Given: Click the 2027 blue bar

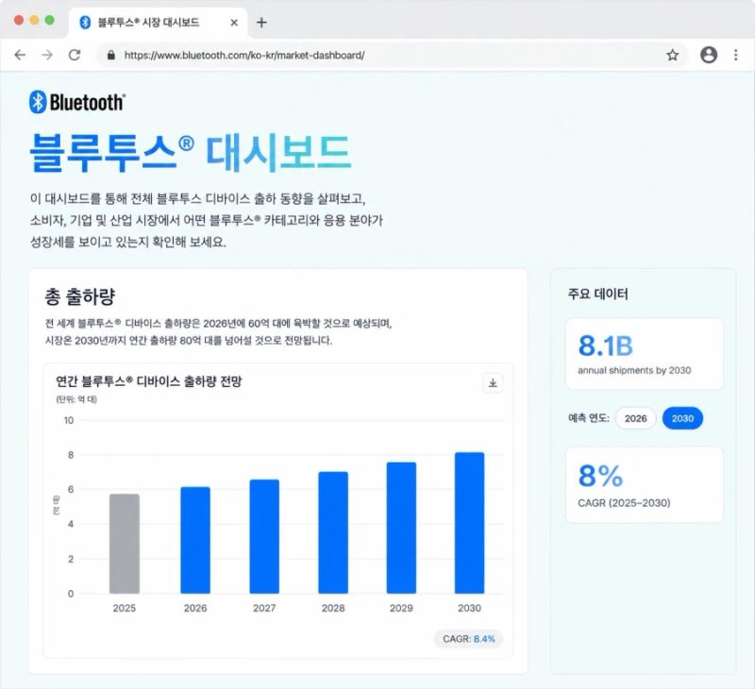Looking at the screenshot, I should pos(264,536).
